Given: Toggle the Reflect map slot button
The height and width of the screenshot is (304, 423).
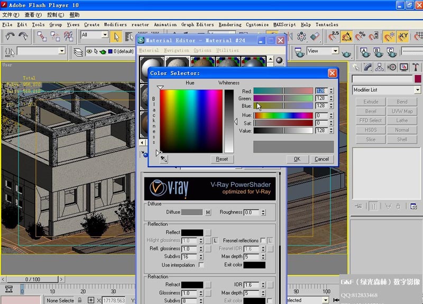Looking at the screenshot, I should coord(208,232).
